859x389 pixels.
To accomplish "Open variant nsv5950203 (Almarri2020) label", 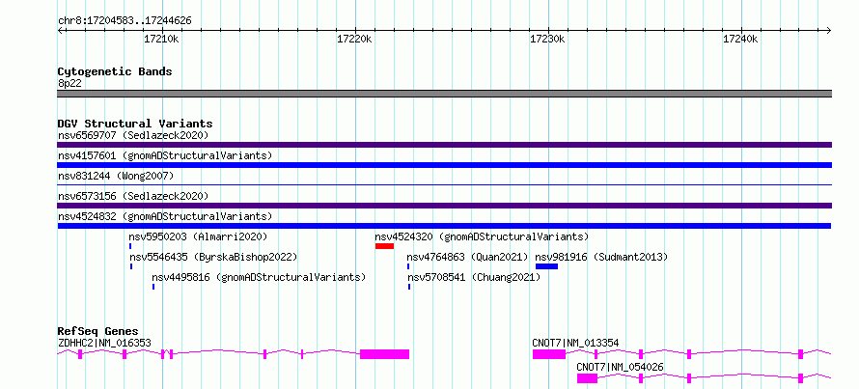I will point(198,236).
